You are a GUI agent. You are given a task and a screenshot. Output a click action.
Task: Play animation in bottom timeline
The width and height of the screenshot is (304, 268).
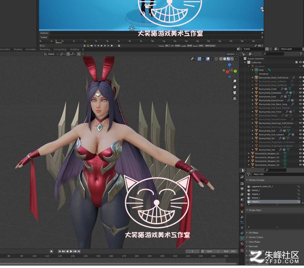[71, 251]
